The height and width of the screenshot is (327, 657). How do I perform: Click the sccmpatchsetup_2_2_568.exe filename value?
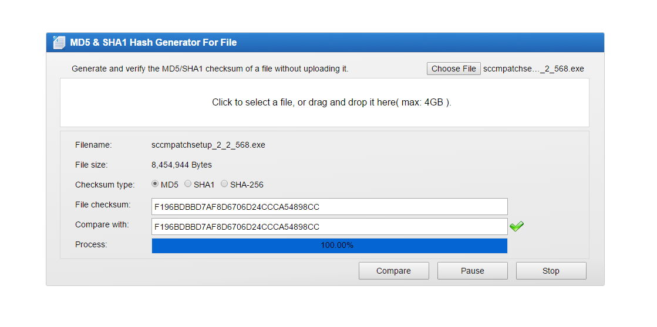pos(208,145)
